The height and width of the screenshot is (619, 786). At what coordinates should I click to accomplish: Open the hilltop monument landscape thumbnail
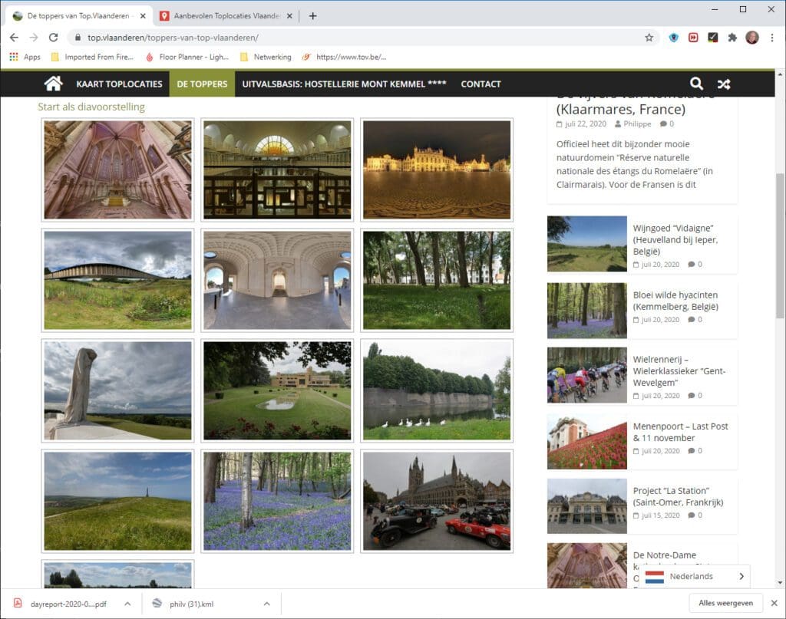pos(117,501)
